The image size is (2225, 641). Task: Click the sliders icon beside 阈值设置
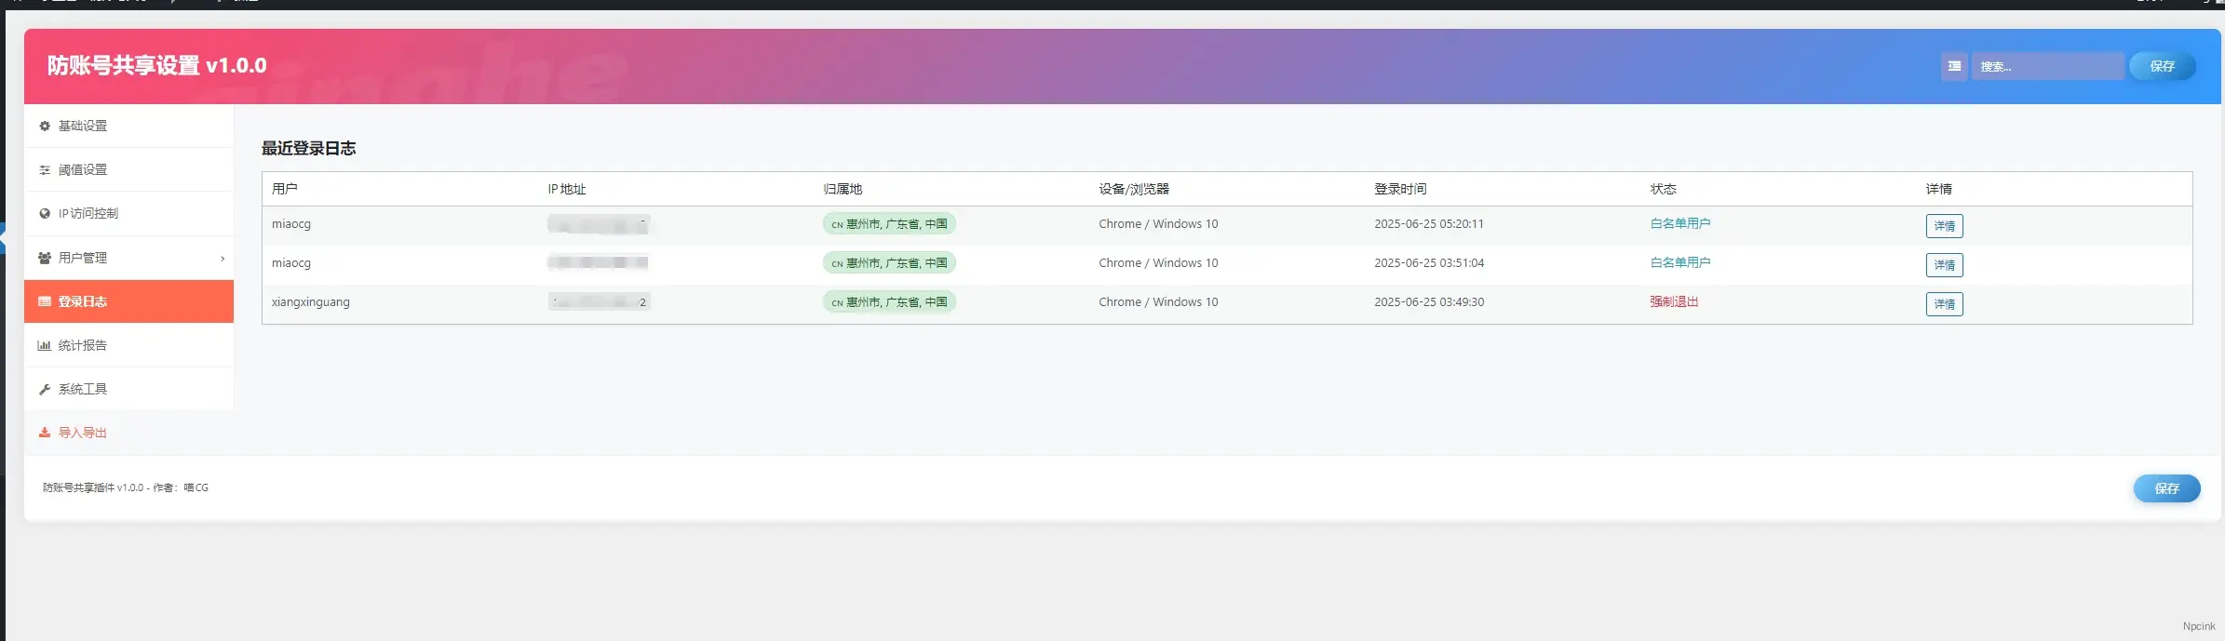tap(45, 170)
